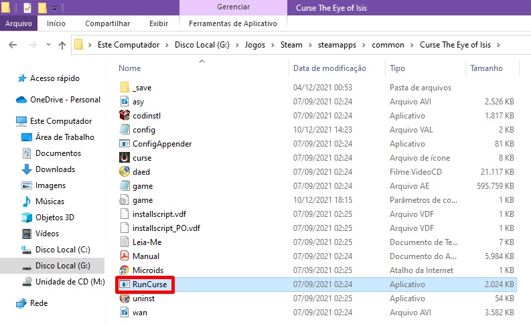The width and height of the screenshot is (531, 326).
Task: Sort by Tipo column header
Action: coord(397,68)
